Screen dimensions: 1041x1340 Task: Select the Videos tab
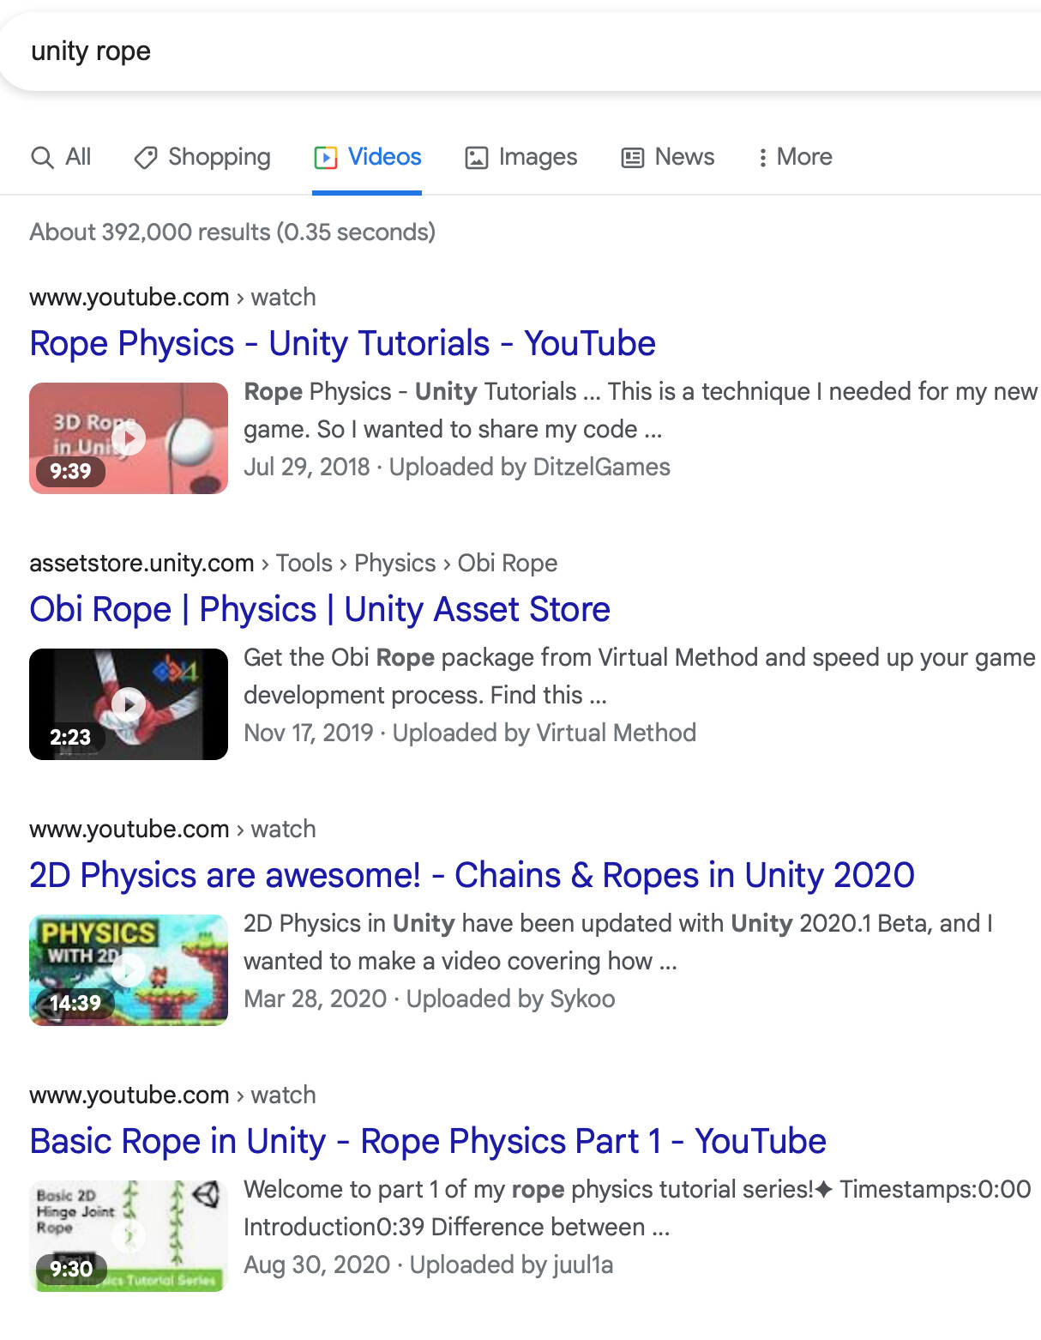click(x=367, y=157)
